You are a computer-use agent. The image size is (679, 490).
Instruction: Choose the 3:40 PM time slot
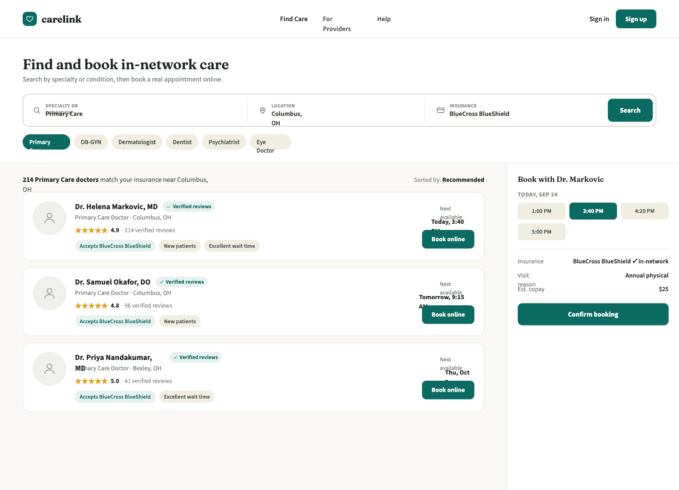click(x=593, y=211)
